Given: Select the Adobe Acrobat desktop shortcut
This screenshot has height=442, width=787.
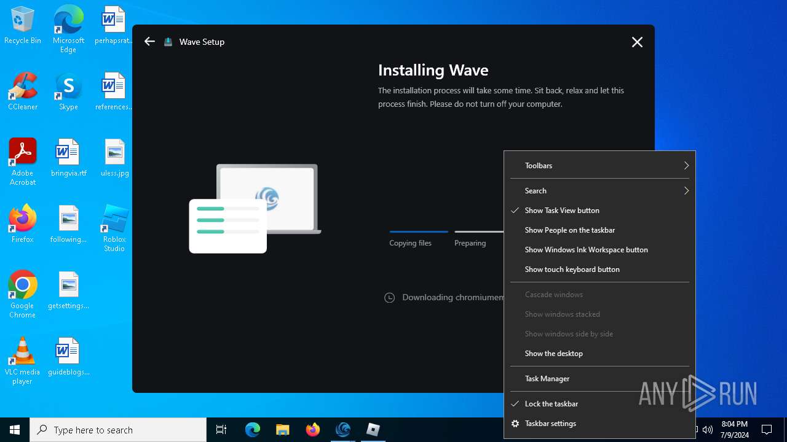Looking at the screenshot, I should (23, 162).
